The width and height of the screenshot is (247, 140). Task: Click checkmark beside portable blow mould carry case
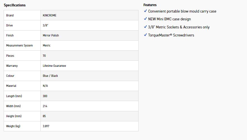145,11
